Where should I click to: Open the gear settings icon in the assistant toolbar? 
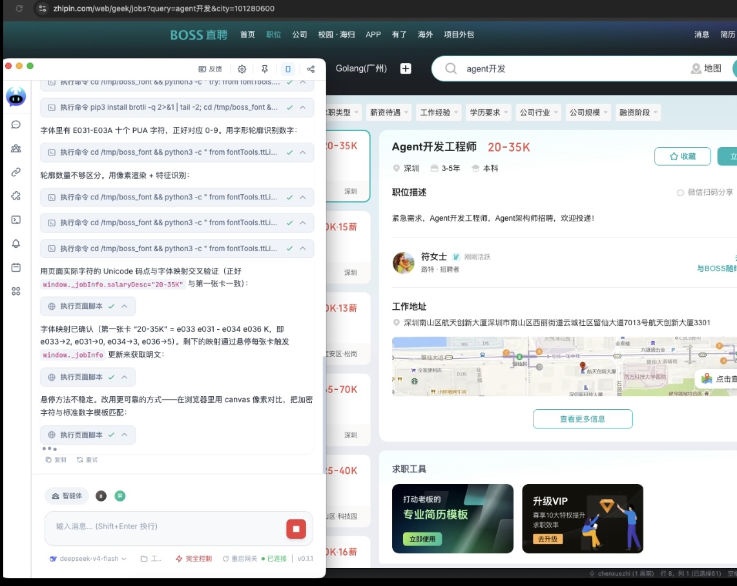(242, 69)
